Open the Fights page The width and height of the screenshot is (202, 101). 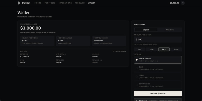pyautogui.click(x=38, y=3)
